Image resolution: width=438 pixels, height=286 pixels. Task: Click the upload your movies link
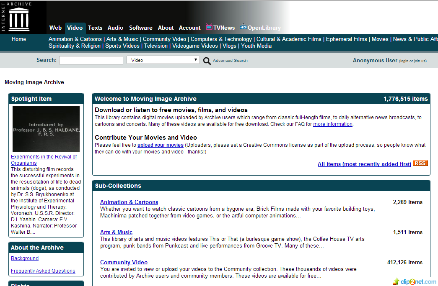[x=161, y=145]
